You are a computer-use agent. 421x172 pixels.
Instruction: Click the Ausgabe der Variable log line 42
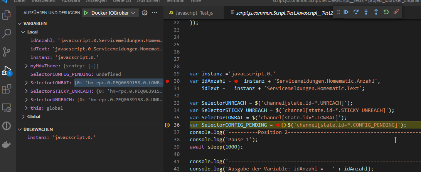pyautogui.click(x=281, y=169)
